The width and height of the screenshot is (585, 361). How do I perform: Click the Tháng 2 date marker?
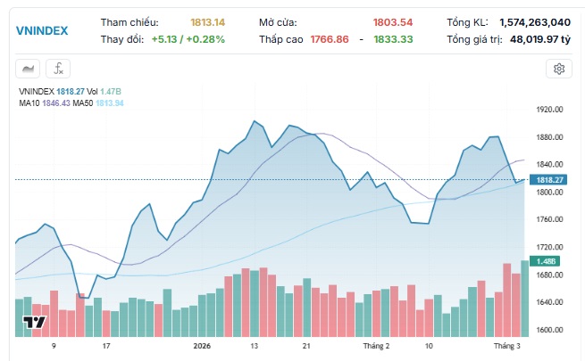point(375,345)
